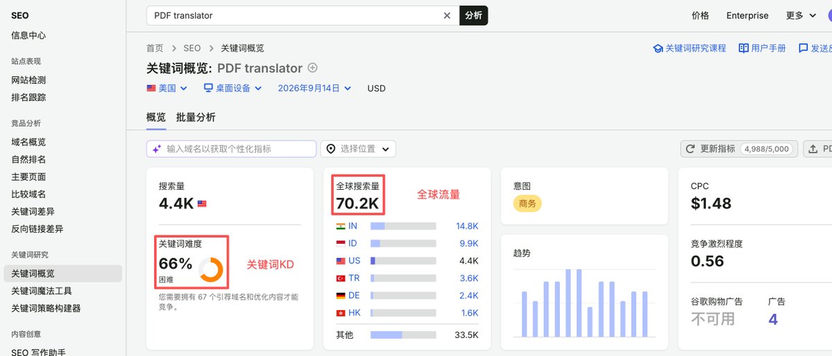
Task: Click the India search volume bar
Action: click(x=403, y=226)
